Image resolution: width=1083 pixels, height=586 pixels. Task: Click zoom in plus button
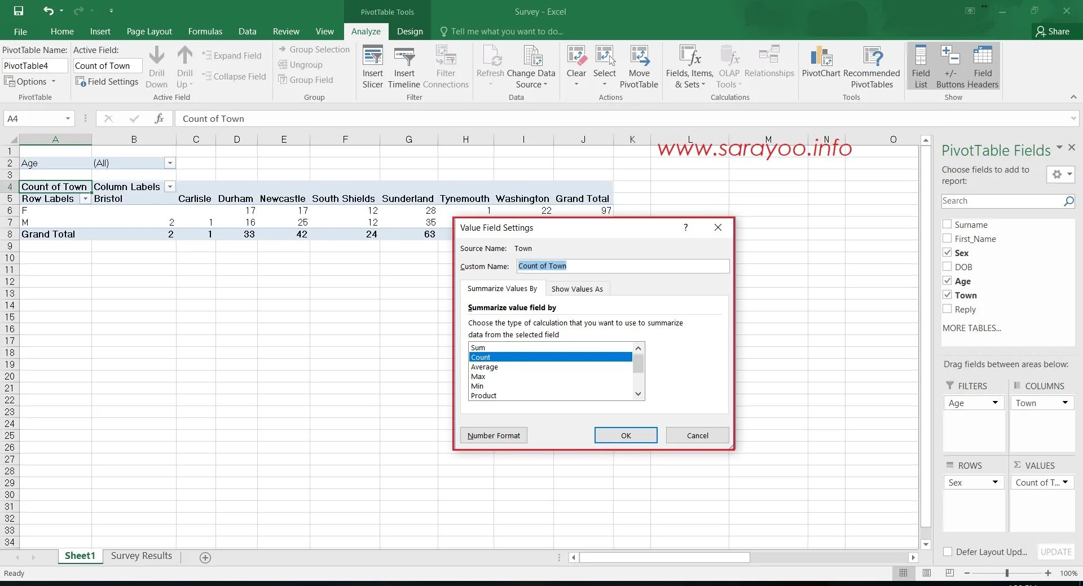[x=1048, y=573]
